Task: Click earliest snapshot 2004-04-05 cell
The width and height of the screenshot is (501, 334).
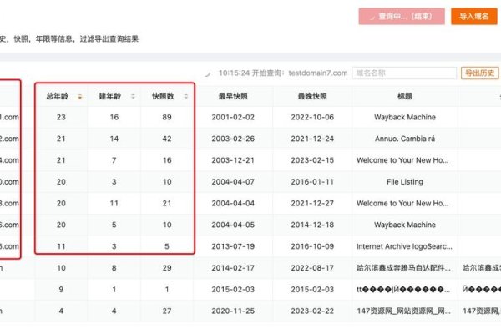Action: 233,225
